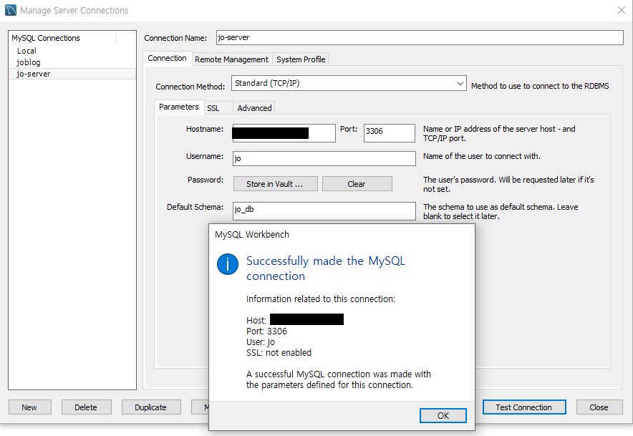
Task: Click Store in Vault button
Action: pyautogui.click(x=275, y=184)
